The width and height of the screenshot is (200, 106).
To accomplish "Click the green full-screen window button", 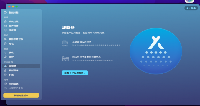I will click(x=16, y=7).
